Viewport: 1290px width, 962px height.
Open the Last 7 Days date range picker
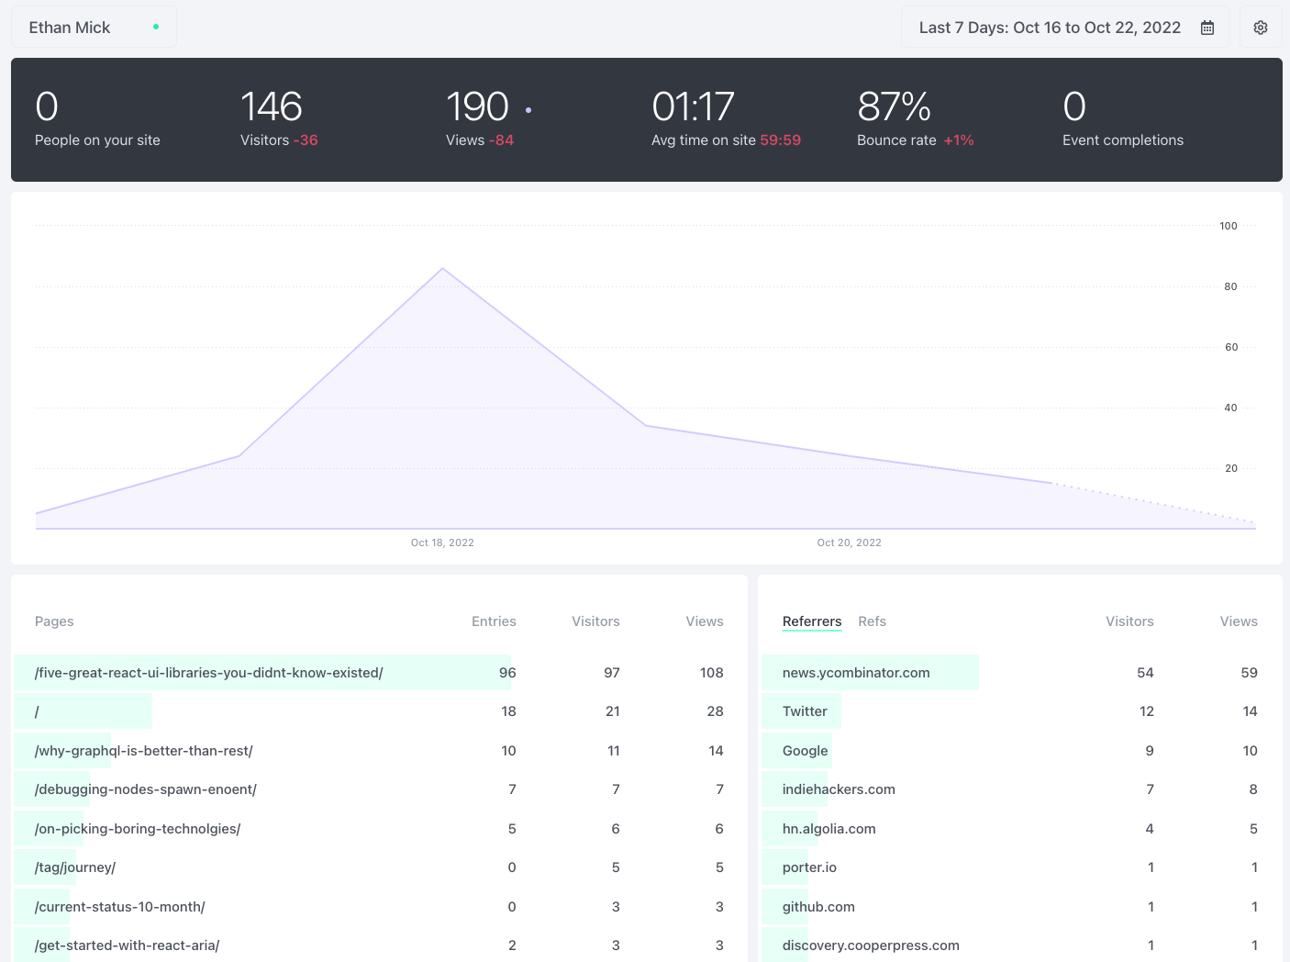click(x=1065, y=28)
